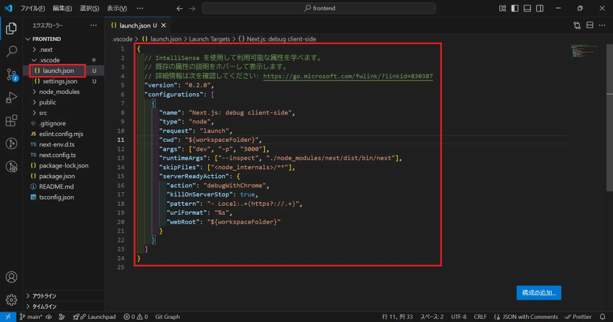Close the launch.json tab

[163, 26]
